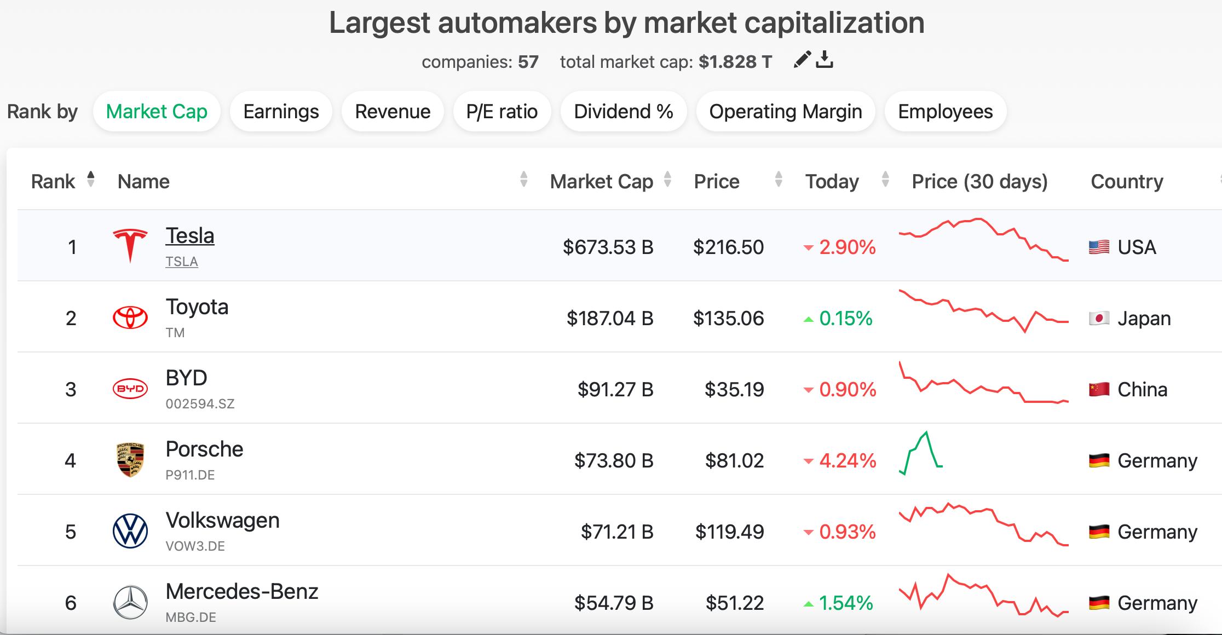Screen dimensions: 1222x635
Task: Rank by Dividend % button
Action: (623, 112)
